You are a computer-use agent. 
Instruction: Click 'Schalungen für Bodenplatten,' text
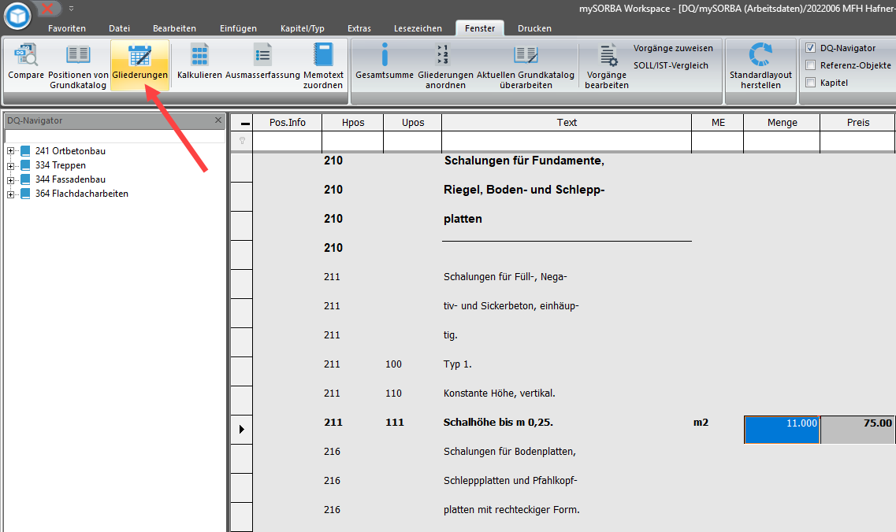[510, 452]
